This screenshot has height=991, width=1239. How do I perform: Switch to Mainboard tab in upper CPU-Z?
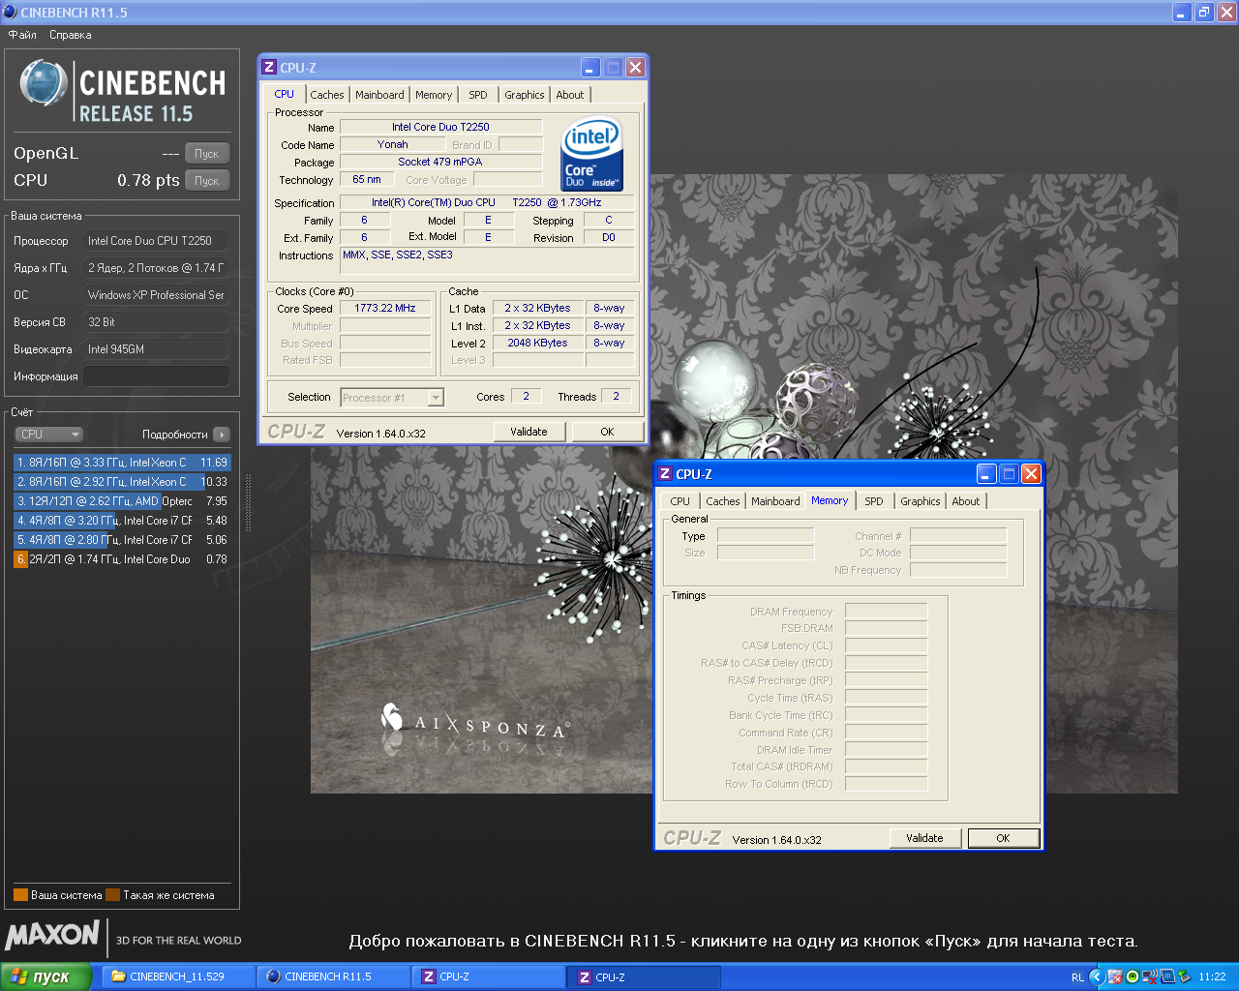coord(379,95)
